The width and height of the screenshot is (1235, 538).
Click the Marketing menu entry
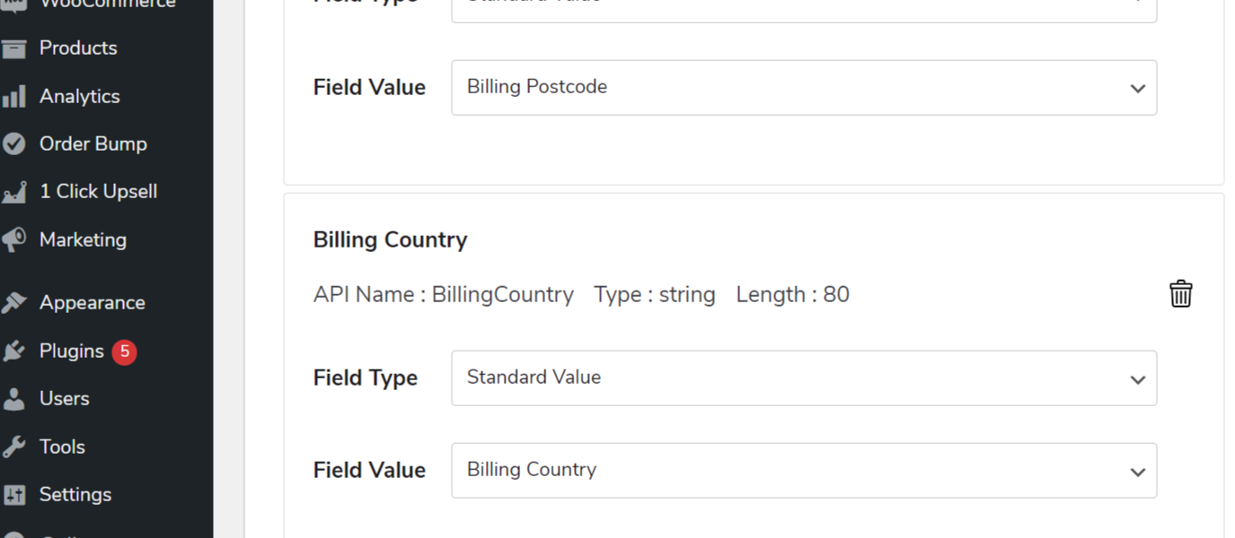coord(83,239)
